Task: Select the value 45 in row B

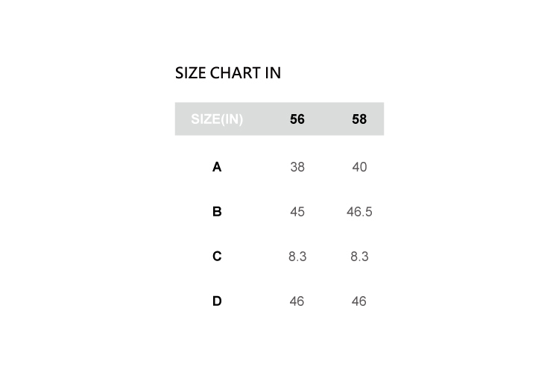Action: coord(297,212)
